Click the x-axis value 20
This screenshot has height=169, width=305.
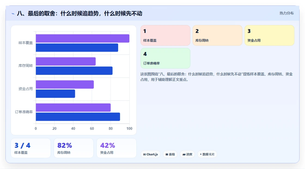54,128
